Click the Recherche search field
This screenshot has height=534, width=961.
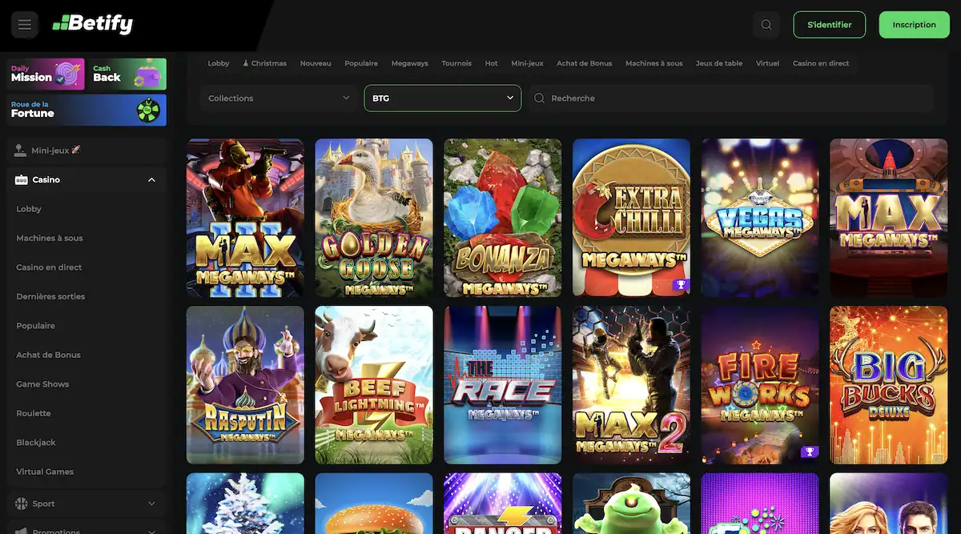click(x=730, y=98)
